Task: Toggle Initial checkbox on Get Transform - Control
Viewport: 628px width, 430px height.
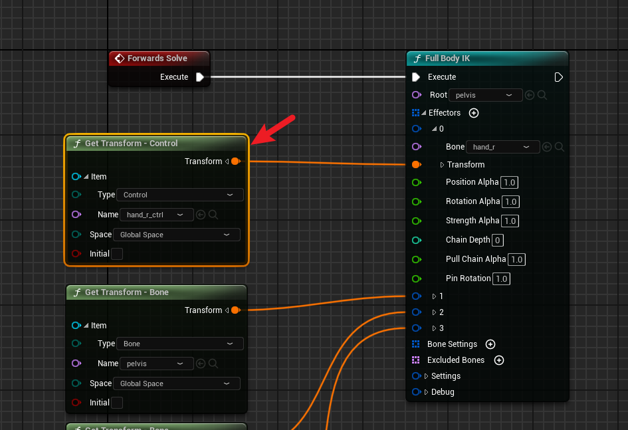Action: 117,254
